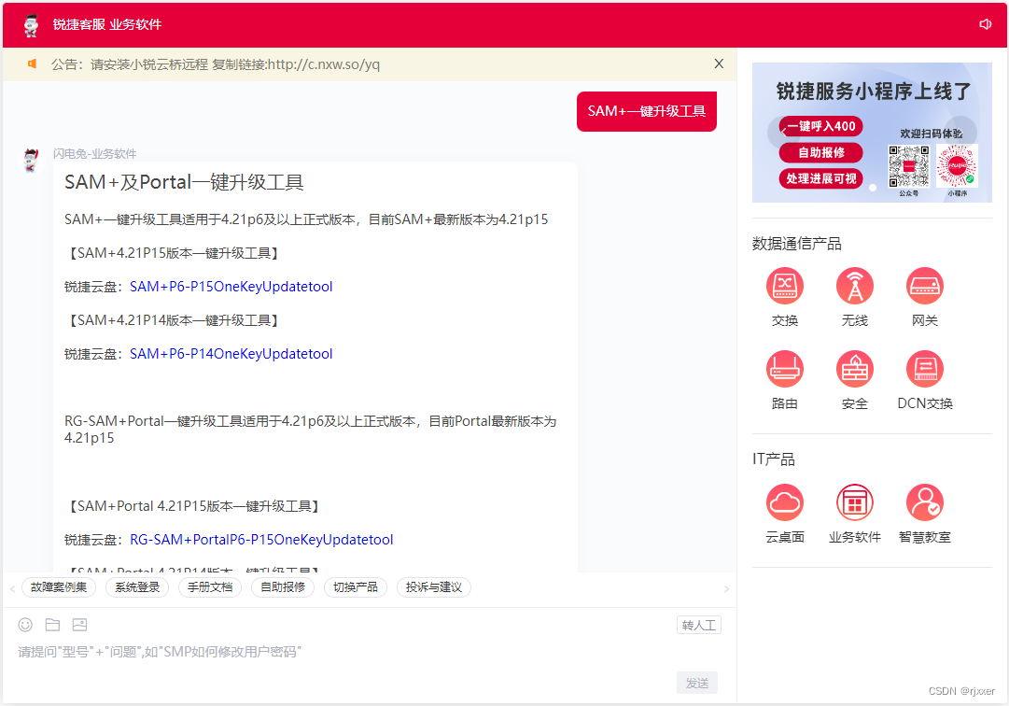
Task: Click 【SAM+Portal 4.21P15版本一键升级工具】 text
Action: (x=194, y=506)
